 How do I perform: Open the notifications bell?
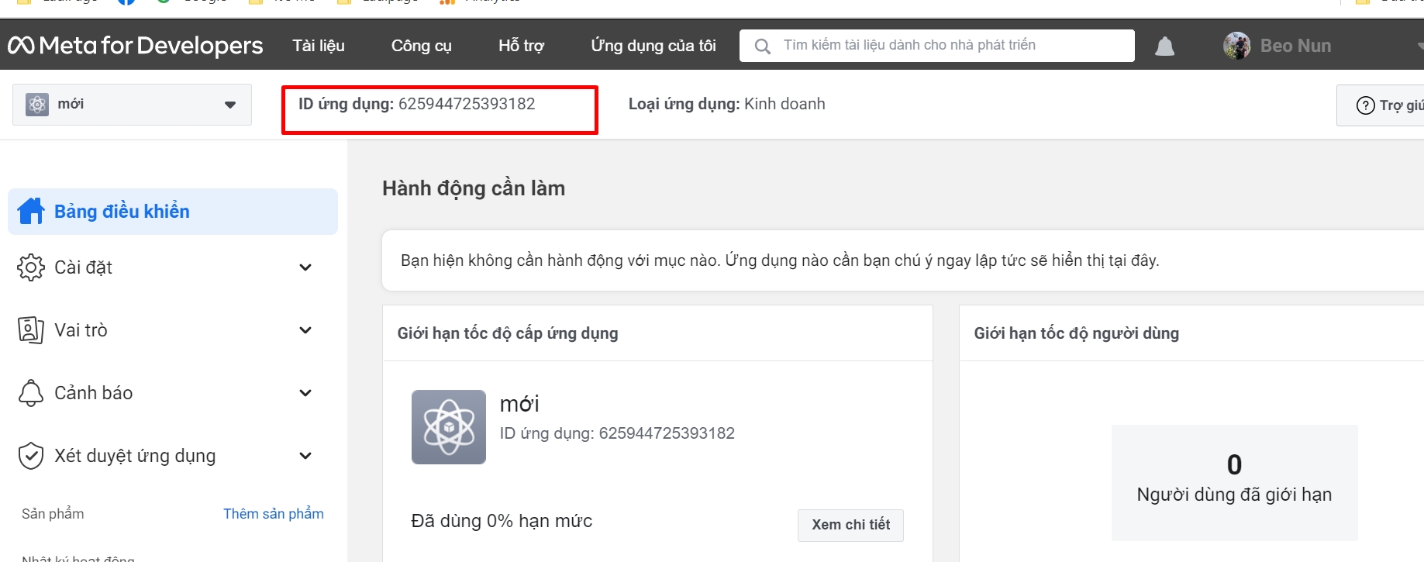(x=1164, y=47)
